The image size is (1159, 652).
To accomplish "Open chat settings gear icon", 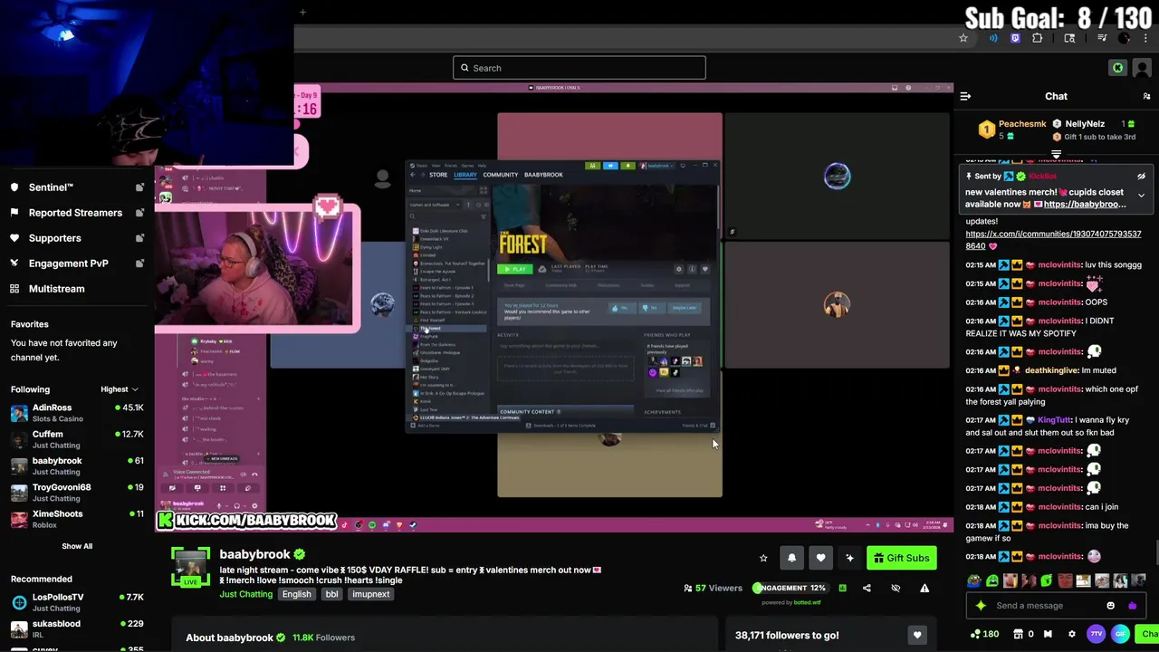I will (x=1072, y=634).
